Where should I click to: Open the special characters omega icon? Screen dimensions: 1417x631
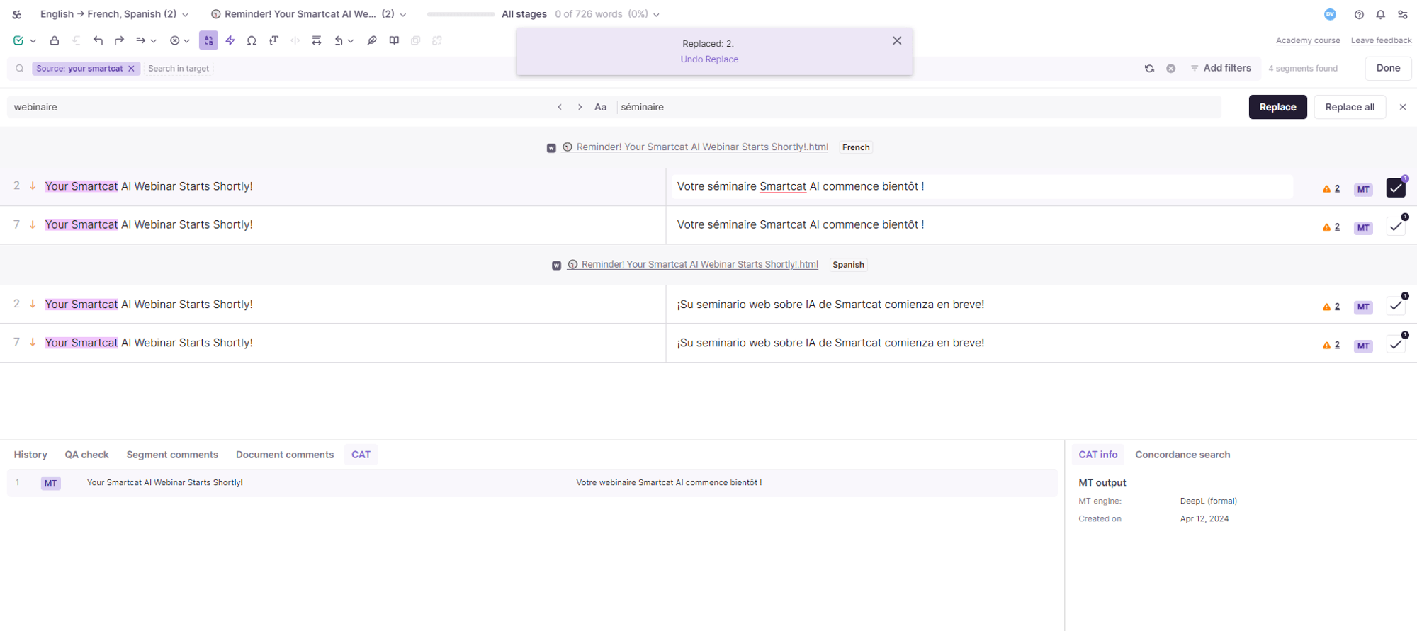[x=252, y=40]
